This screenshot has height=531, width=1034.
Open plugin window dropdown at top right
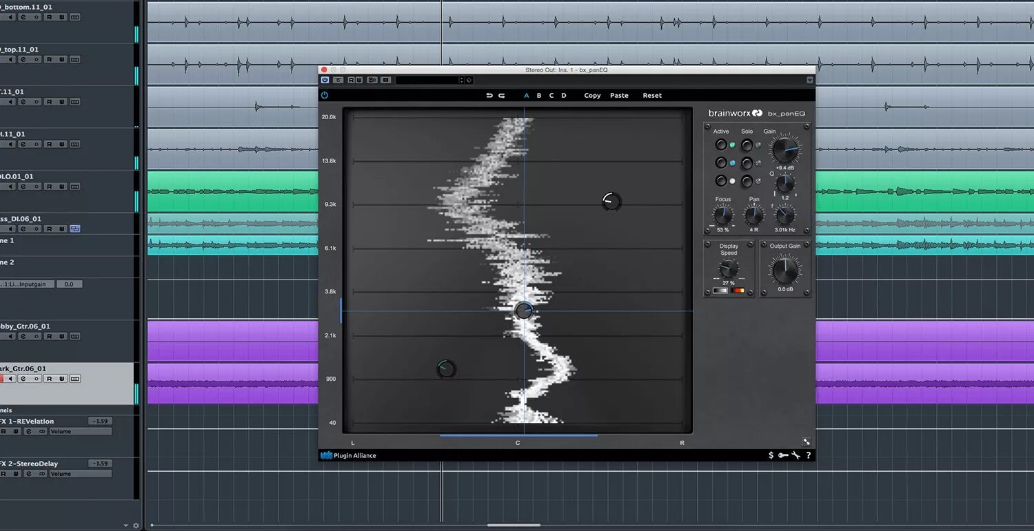[810, 80]
